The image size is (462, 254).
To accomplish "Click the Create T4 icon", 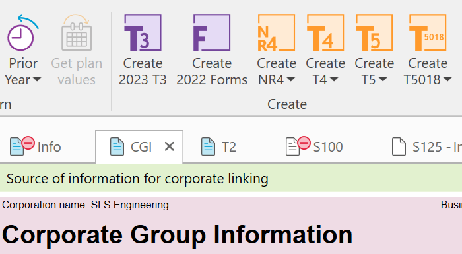I will click(x=325, y=32).
